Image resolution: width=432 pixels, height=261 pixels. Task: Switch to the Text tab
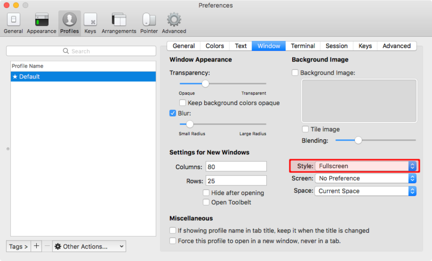pyautogui.click(x=240, y=46)
